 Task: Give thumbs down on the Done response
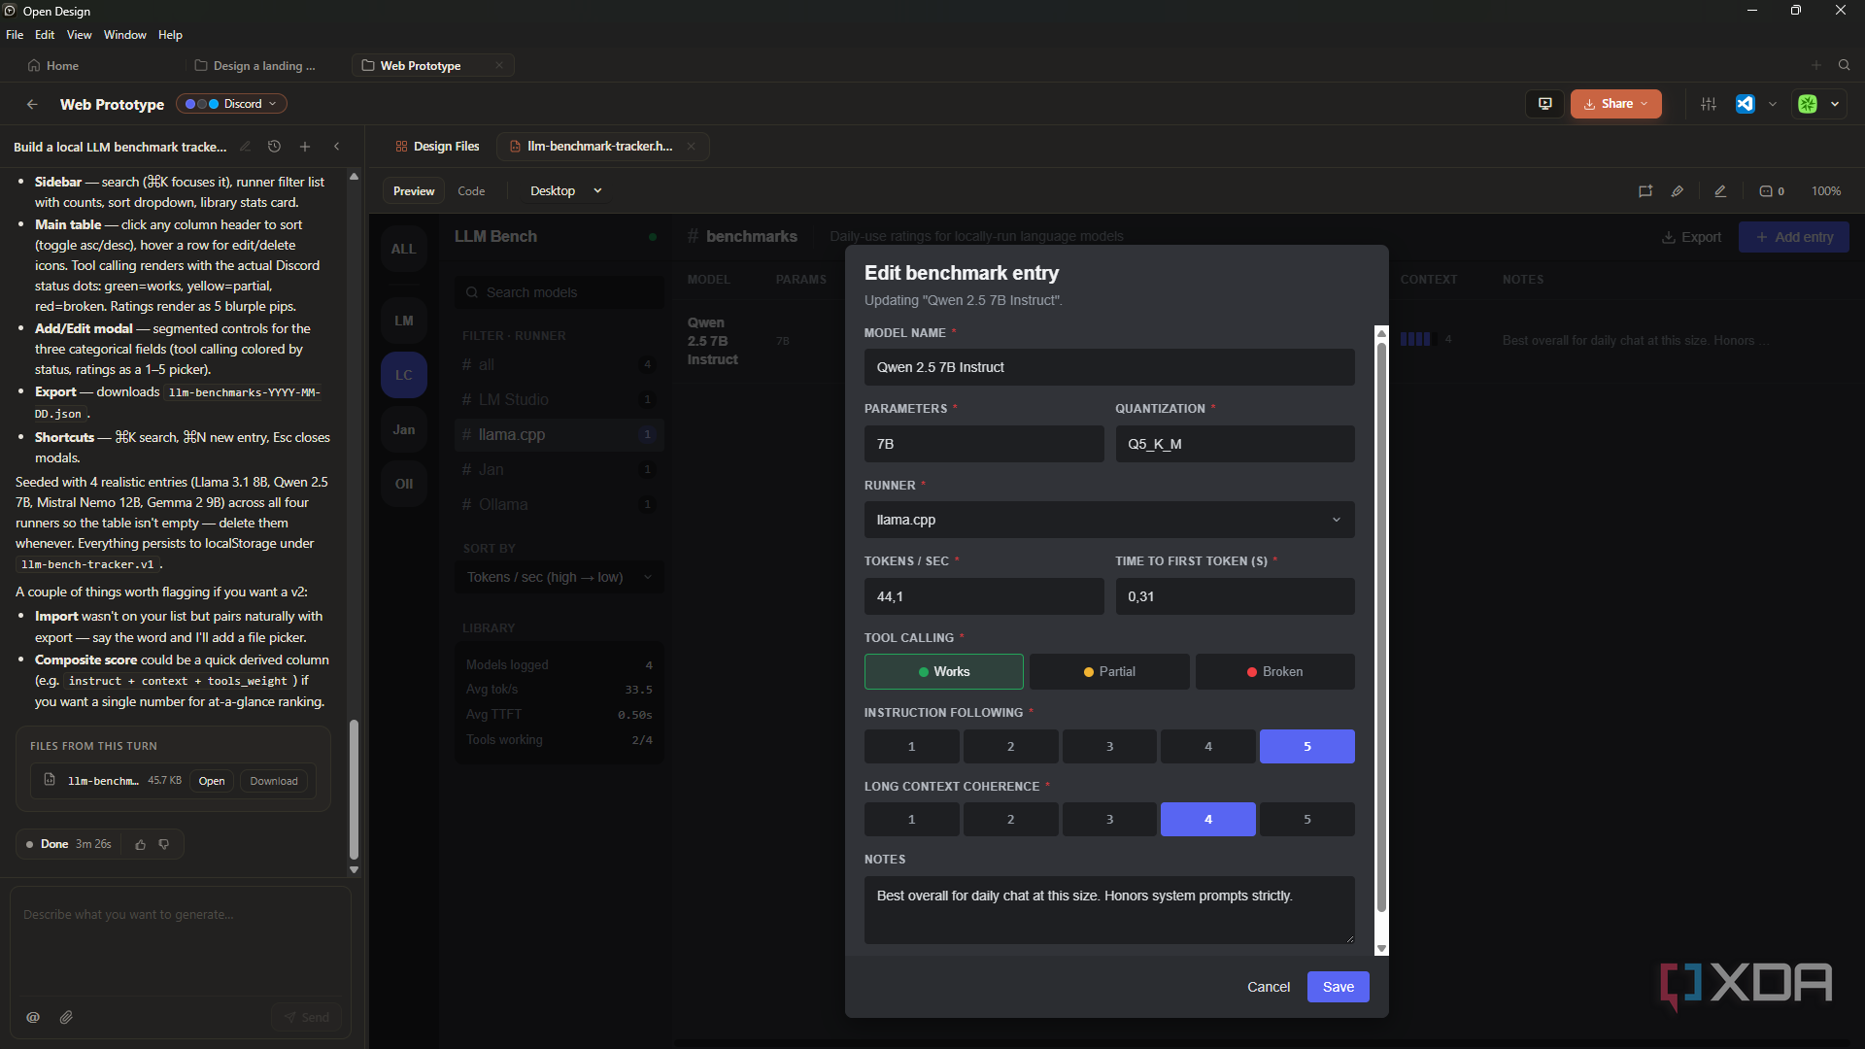pos(164,845)
